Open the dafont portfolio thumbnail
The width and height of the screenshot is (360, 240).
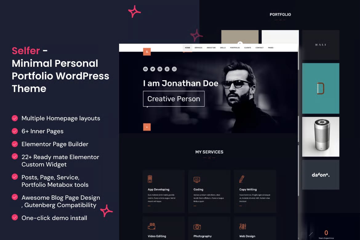(321, 174)
